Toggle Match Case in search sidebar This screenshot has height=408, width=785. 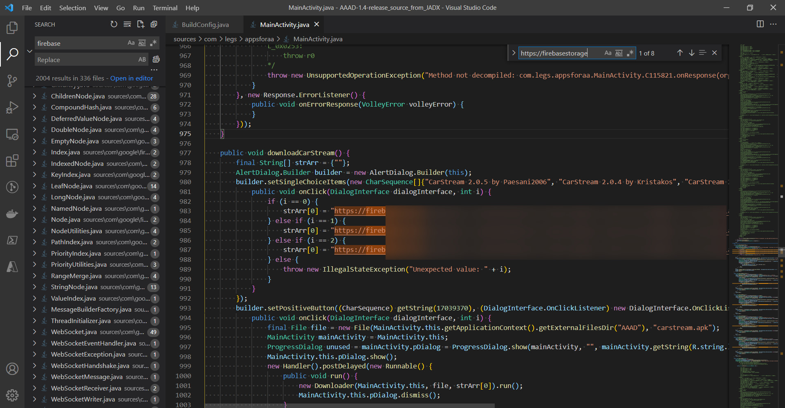[131, 43]
